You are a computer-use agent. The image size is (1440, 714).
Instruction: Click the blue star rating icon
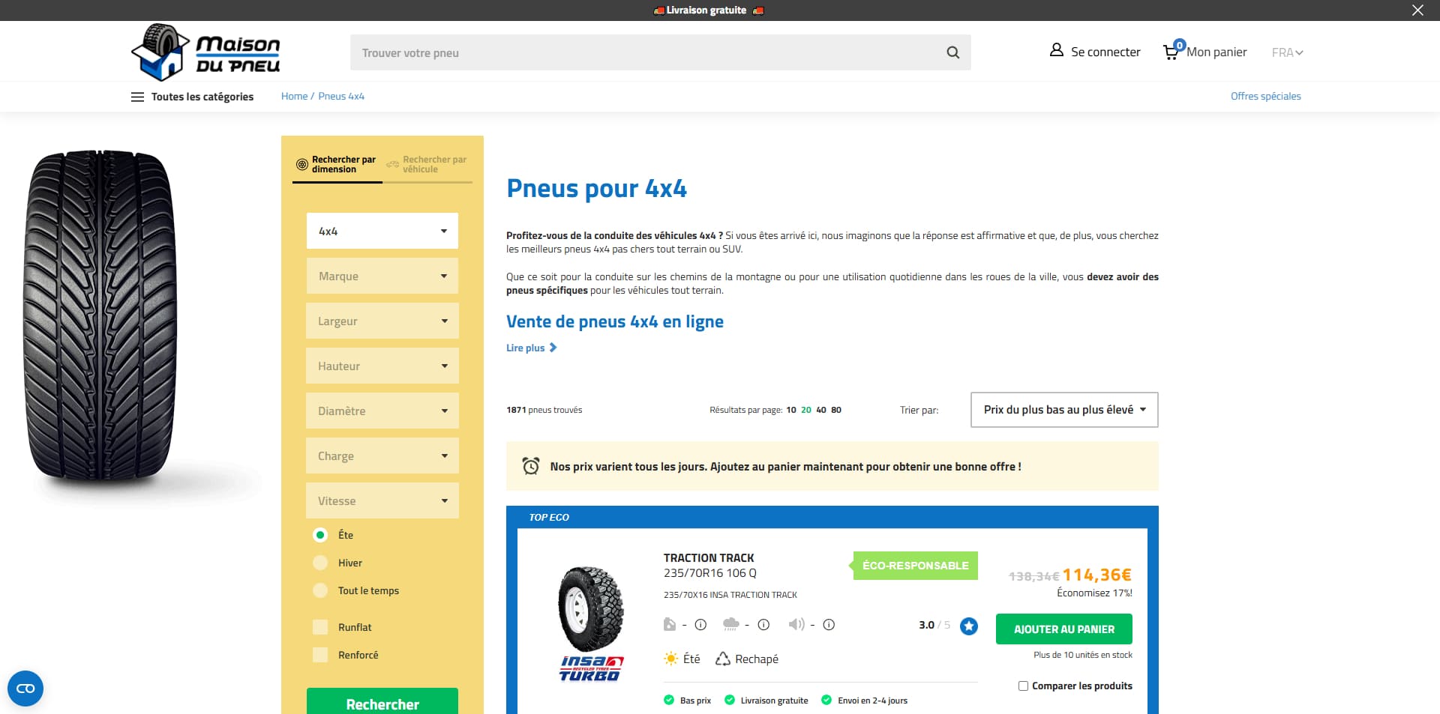coord(969,626)
